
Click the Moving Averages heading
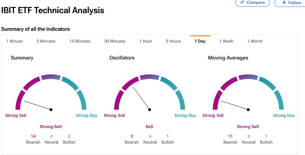click(x=228, y=58)
